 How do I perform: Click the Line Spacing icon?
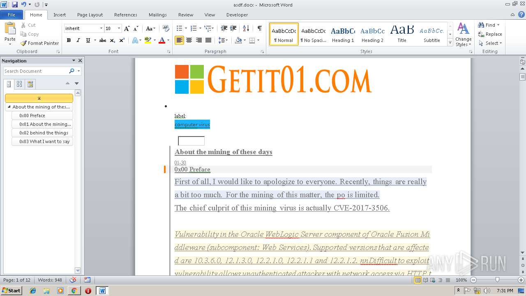click(x=221, y=40)
